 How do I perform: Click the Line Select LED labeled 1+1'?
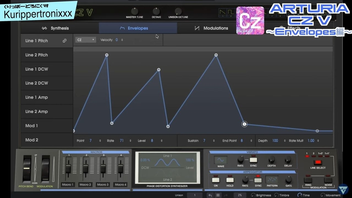coord(327,156)
